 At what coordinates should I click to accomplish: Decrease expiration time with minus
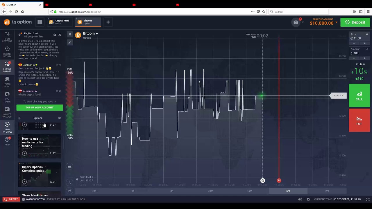coord(354,44)
